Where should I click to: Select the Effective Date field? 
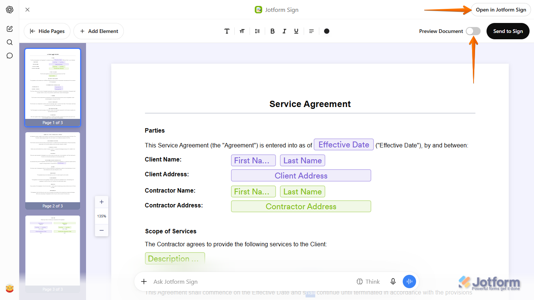[344, 144]
